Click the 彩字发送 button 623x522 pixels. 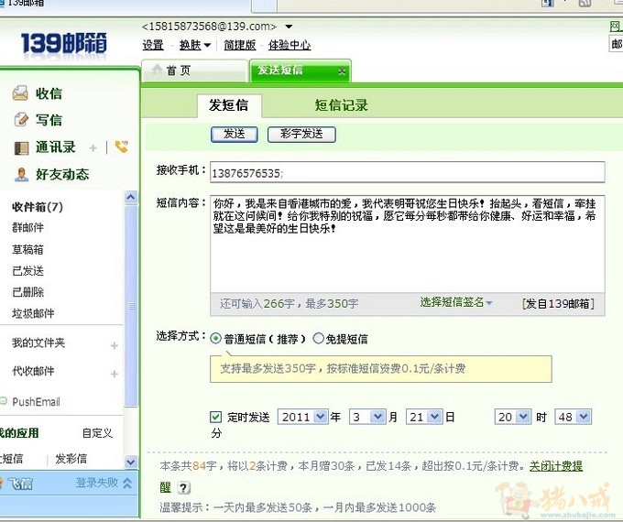tap(301, 135)
